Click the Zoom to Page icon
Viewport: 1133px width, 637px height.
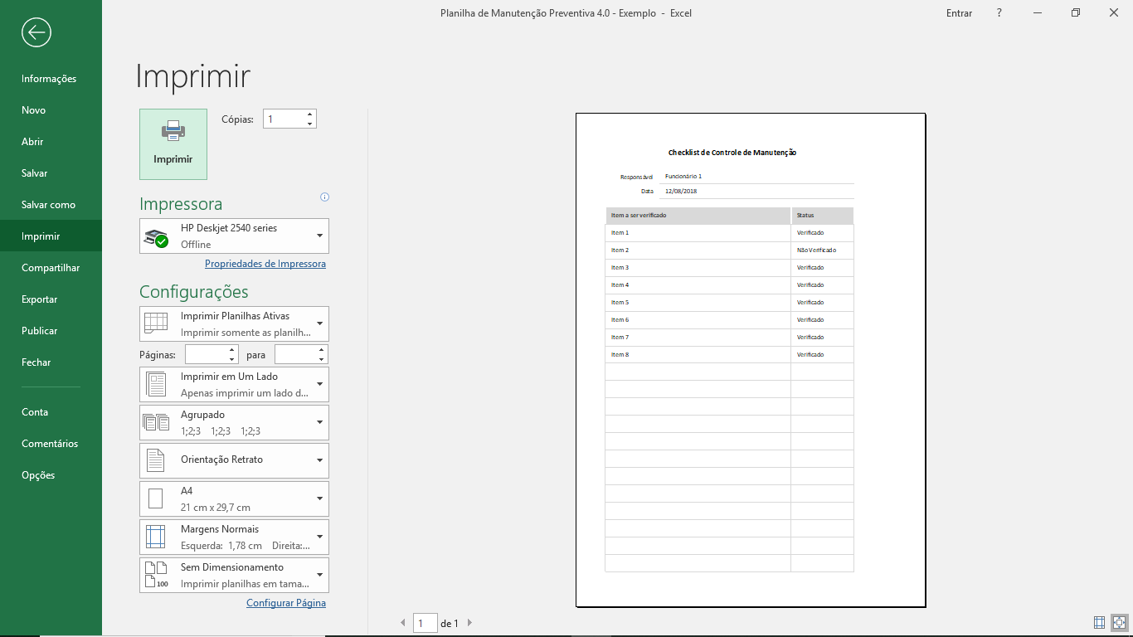tap(1119, 622)
